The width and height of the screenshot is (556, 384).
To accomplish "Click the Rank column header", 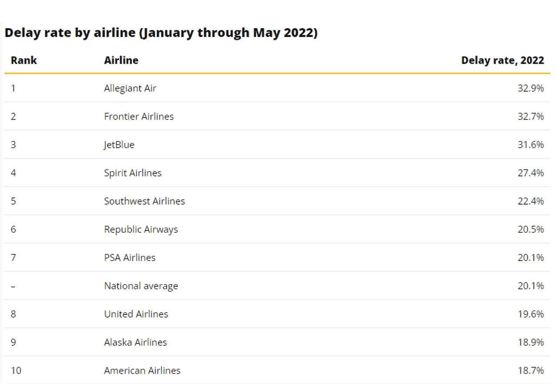I will (24, 60).
